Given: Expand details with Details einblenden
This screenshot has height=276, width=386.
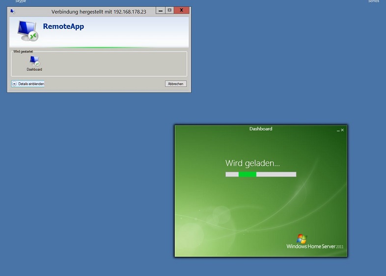Looking at the screenshot, I should click(28, 84).
